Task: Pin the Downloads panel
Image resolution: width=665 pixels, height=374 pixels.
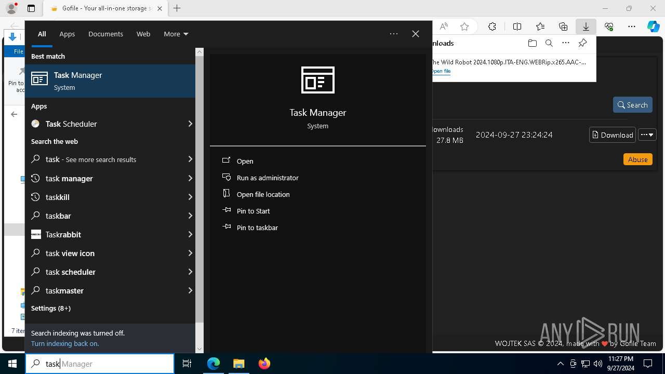Action: click(583, 43)
